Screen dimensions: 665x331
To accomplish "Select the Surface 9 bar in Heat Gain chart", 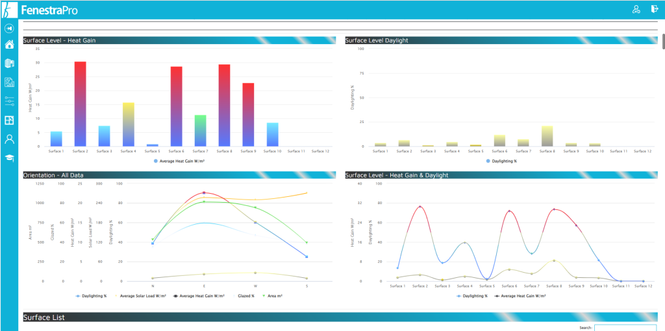I will point(249,115).
